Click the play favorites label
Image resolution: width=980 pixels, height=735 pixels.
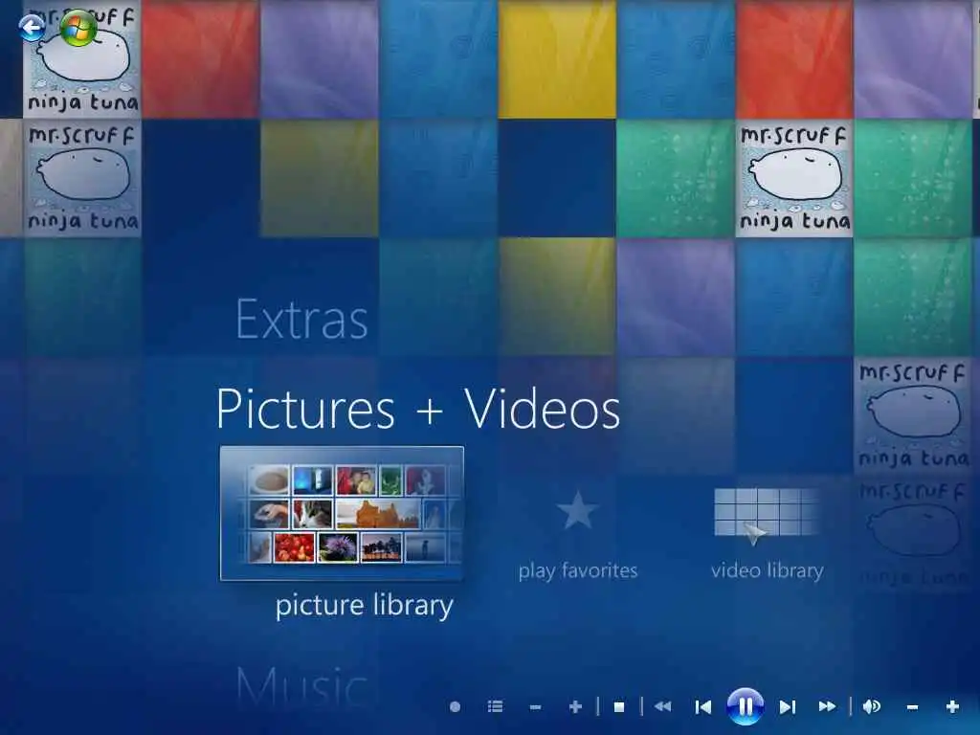[578, 570]
